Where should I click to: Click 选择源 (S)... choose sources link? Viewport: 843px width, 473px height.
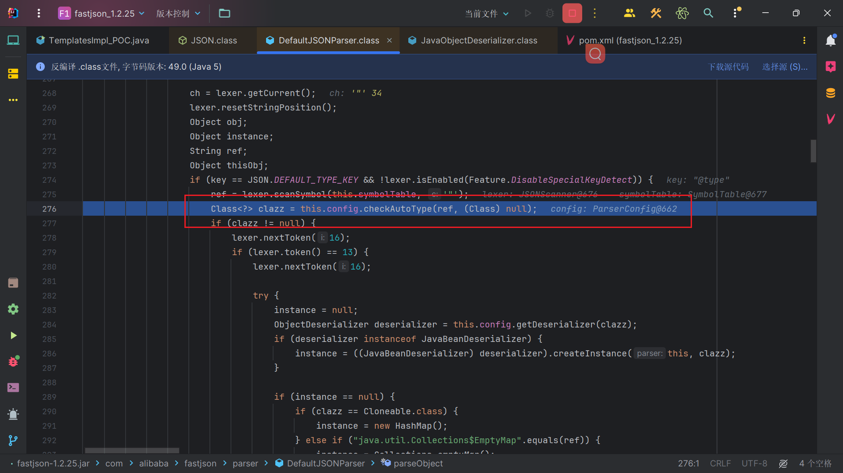pyautogui.click(x=785, y=67)
